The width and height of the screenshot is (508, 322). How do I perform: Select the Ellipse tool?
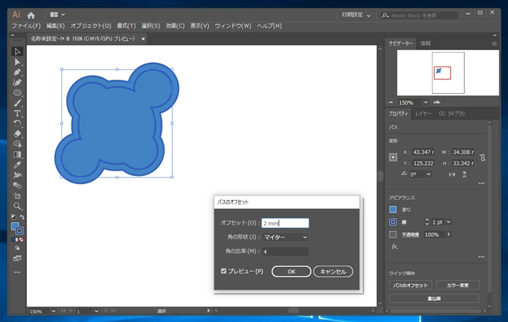(17, 93)
